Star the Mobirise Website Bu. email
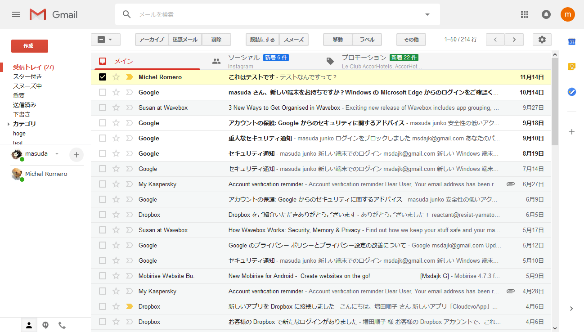Viewport: 584px width, 332px height. [116, 276]
